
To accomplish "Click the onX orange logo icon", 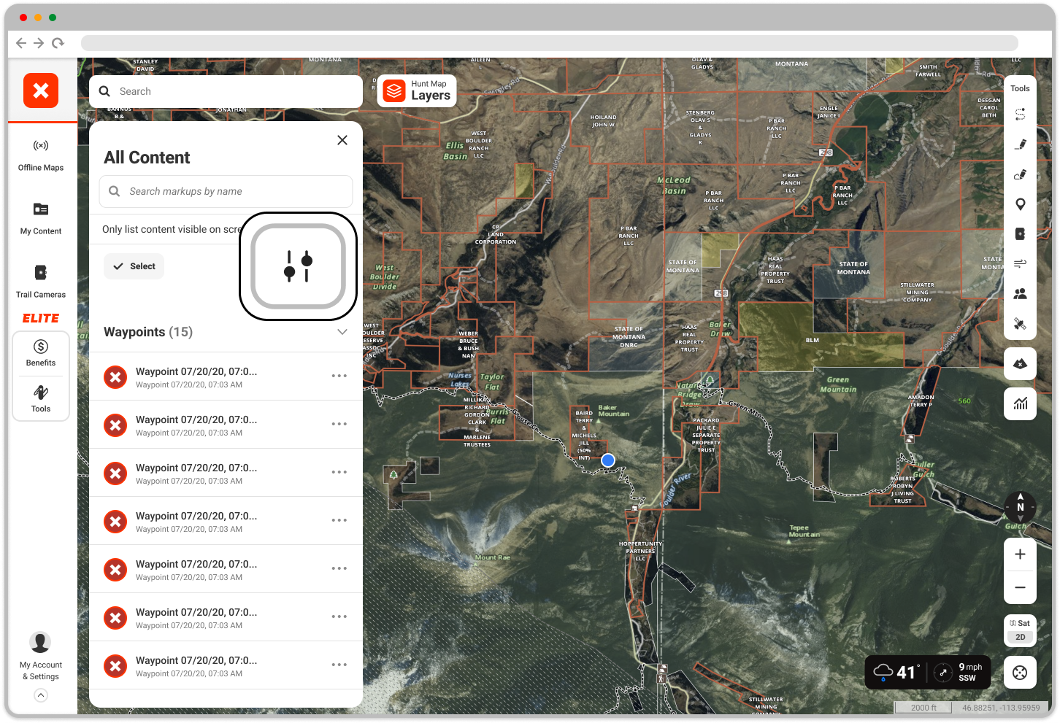I will click(41, 90).
